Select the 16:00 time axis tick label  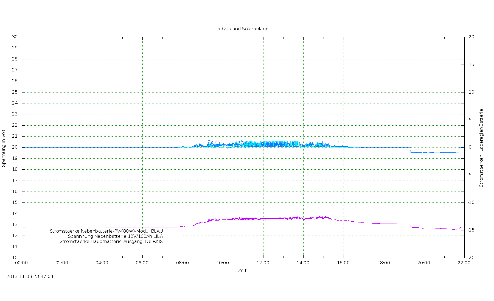(343, 263)
